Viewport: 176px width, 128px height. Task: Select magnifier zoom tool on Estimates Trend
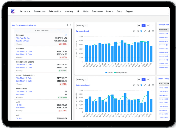pos(142,85)
